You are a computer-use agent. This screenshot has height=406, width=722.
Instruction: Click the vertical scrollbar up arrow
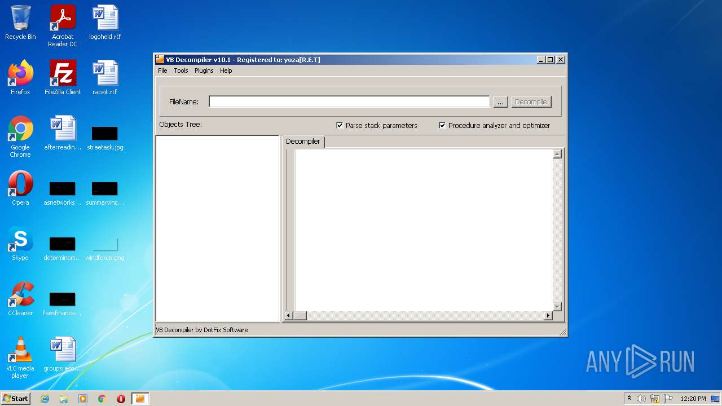coord(557,154)
